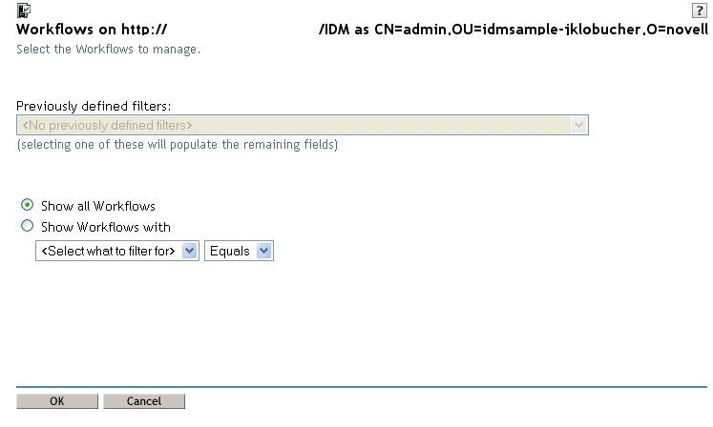Click arrow of the Equals combo box
This screenshot has height=427, width=713.
(263, 251)
